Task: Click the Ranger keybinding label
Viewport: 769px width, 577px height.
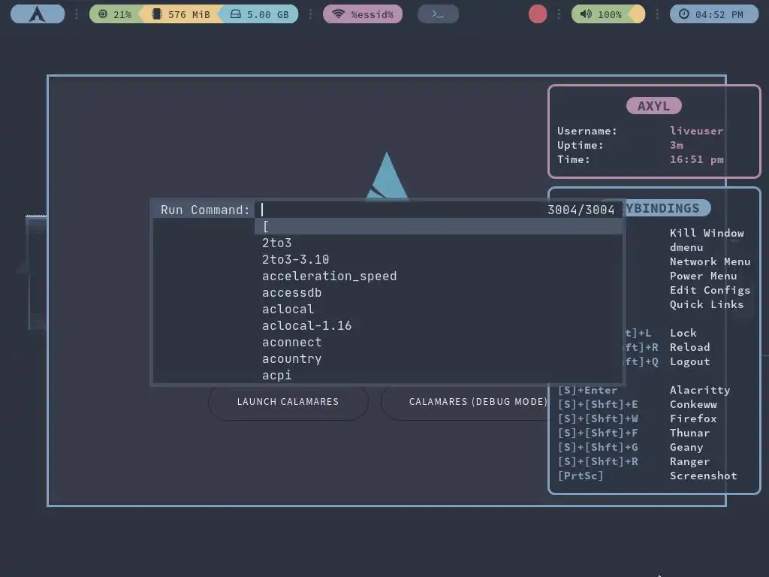Action: (689, 461)
